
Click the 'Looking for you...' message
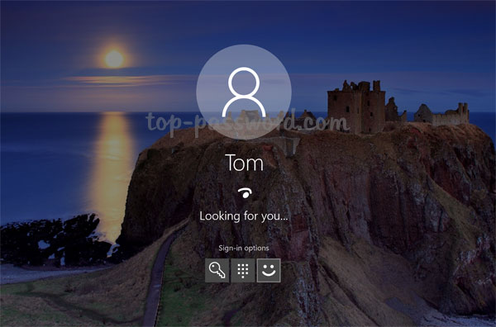244,216
